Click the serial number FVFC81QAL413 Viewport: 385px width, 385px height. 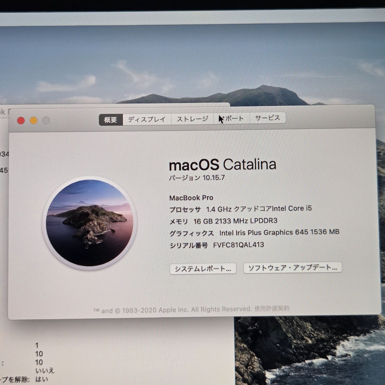238,245
